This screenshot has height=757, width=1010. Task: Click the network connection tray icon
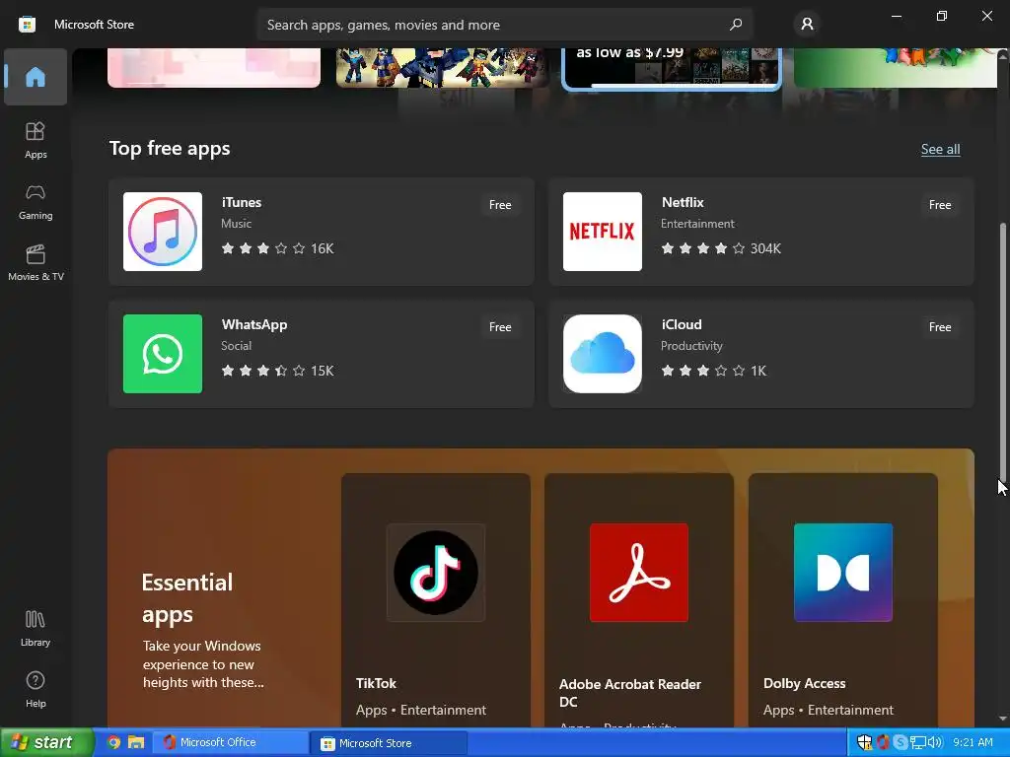coord(918,743)
